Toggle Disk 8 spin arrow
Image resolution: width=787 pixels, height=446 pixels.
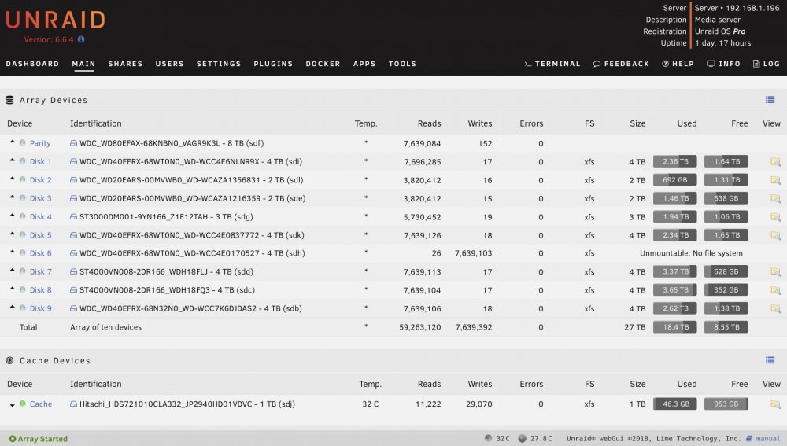(x=12, y=289)
